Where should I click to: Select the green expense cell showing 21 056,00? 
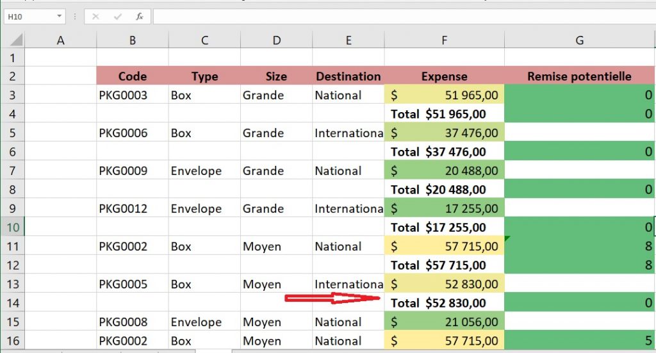point(444,322)
